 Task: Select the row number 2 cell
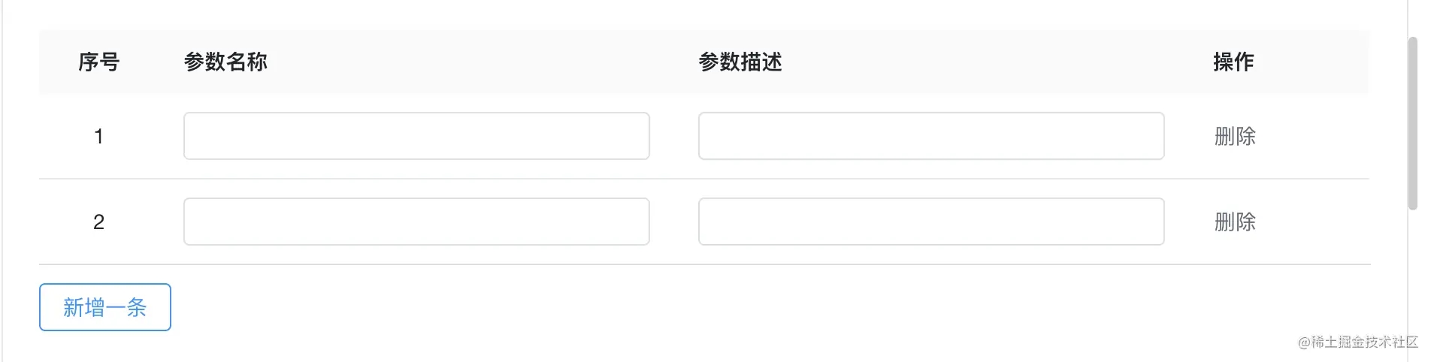[x=98, y=222]
